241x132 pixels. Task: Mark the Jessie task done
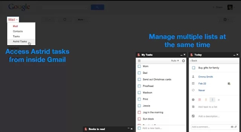(x=139, y=106)
